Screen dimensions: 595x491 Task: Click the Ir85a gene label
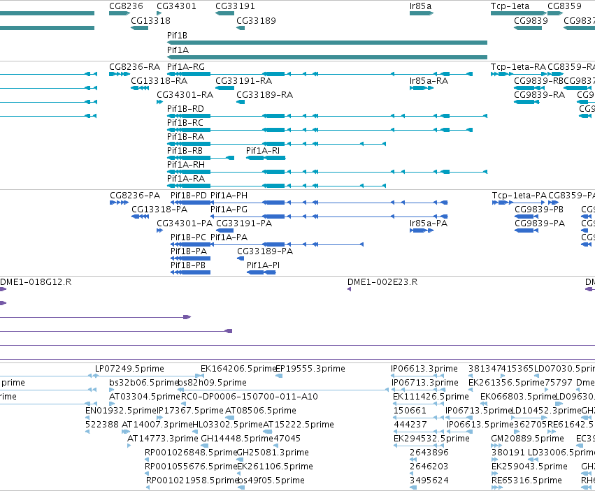coord(420,6)
